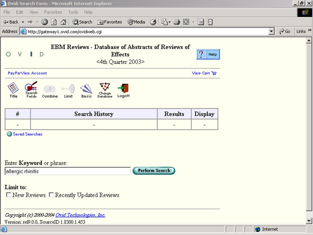The height and width of the screenshot is (235, 313).
Task: Click the Go button beside address bar
Action: pos(285,31)
